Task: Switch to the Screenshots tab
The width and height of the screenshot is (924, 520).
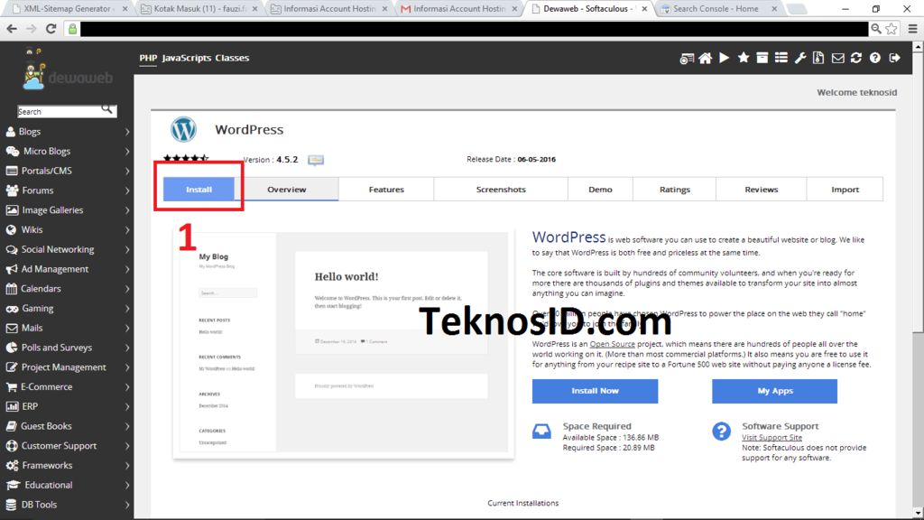Action: tap(501, 190)
